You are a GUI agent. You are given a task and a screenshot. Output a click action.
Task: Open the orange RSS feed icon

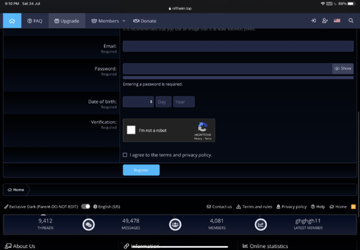click(x=353, y=207)
